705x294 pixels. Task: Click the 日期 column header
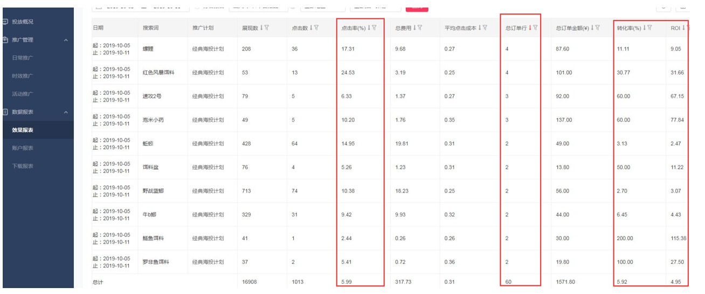coord(98,27)
